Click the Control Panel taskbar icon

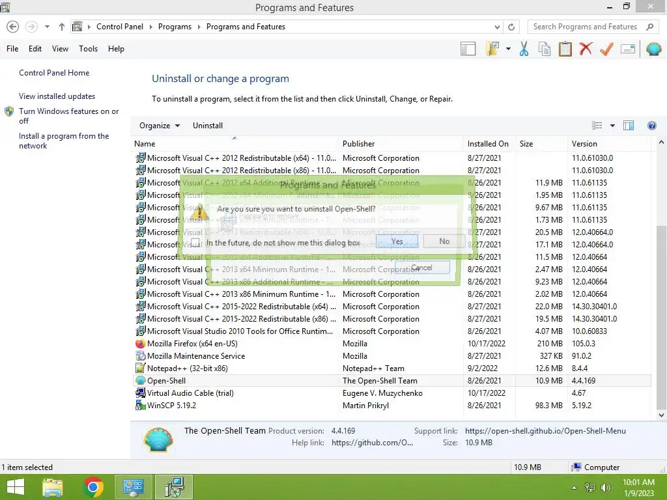tap(134, 487)
